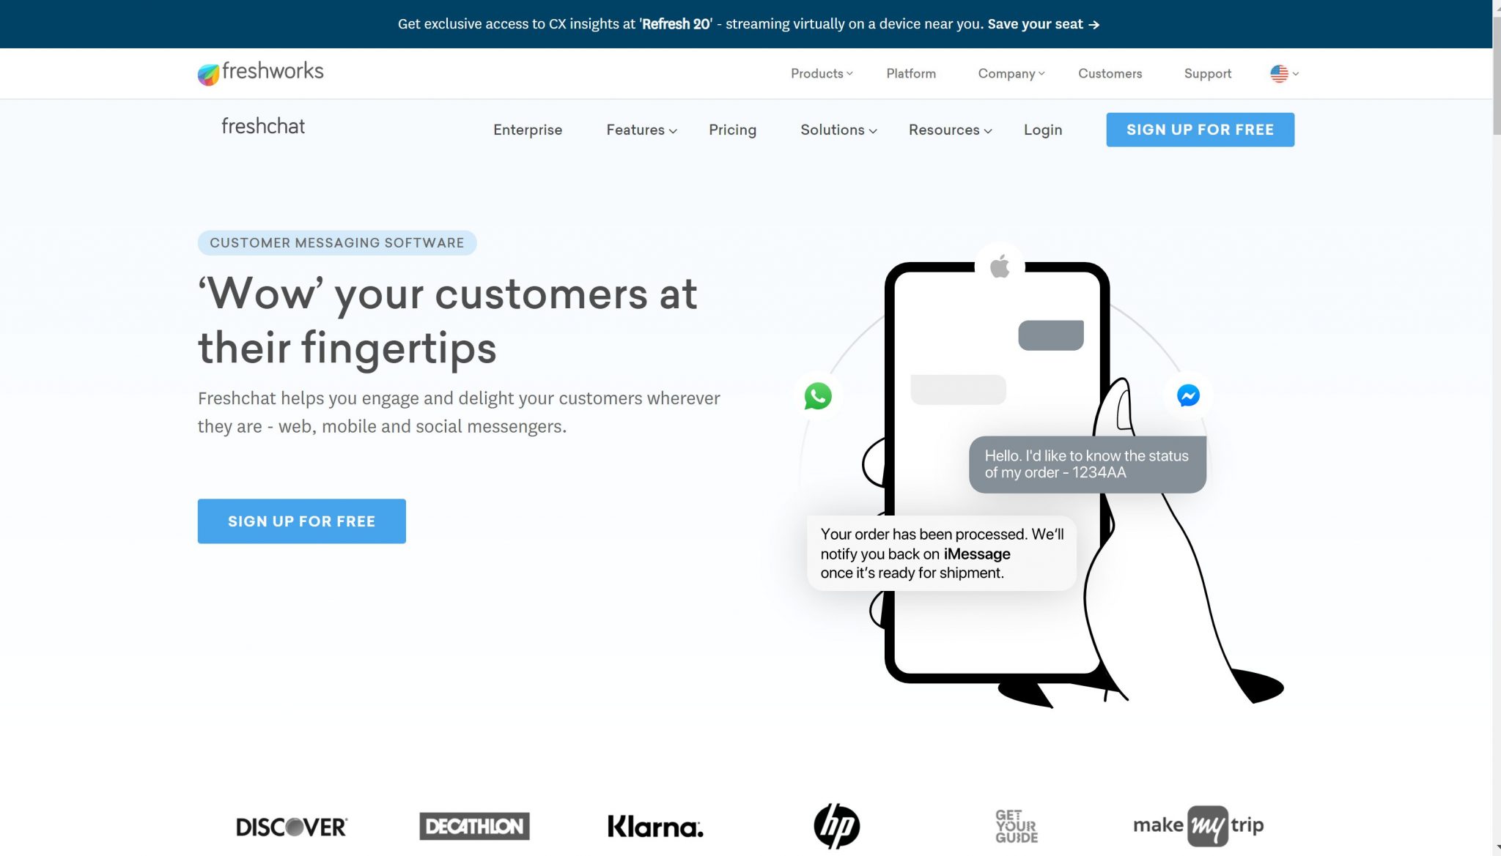
Task: Select Enterprise in freshchat navigation
Action: tap(528, 130)
